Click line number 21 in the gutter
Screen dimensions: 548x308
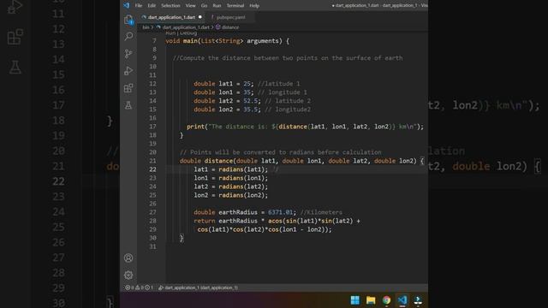[x=152, y=161]
